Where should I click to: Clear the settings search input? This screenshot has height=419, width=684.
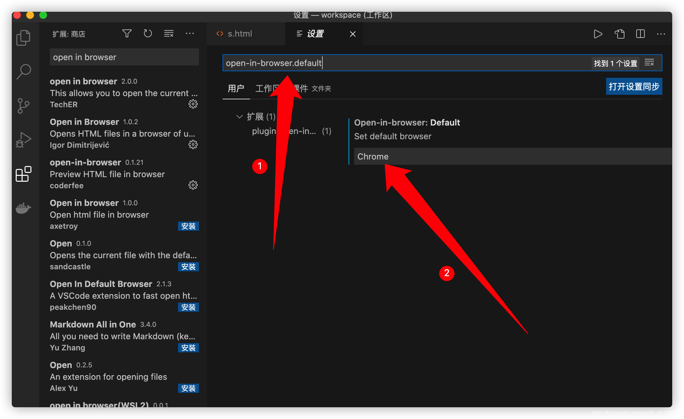click(649, 62)
